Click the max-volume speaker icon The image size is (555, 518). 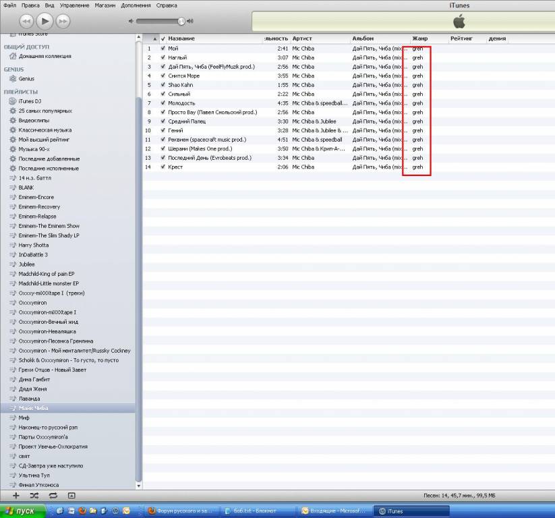pyautogui.click(x=190, y=21)
